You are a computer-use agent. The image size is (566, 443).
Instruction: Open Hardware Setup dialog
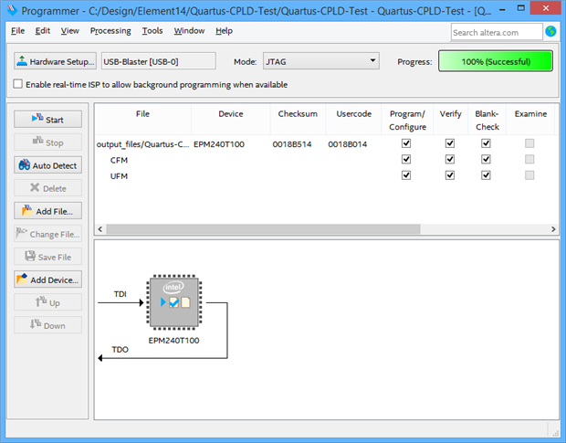pos(55,61)
